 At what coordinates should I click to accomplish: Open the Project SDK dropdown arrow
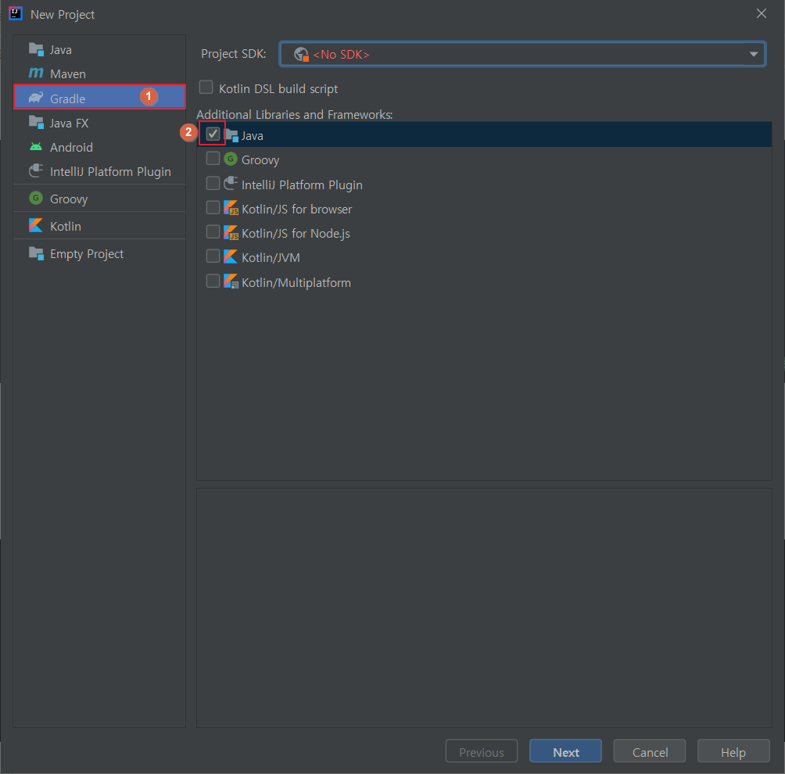pyautogui.click(x=753, y=55)
